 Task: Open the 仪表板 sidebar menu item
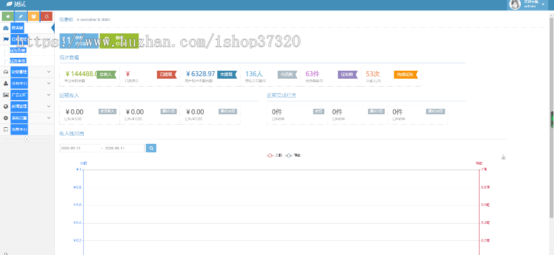click(x=27, y=28)
